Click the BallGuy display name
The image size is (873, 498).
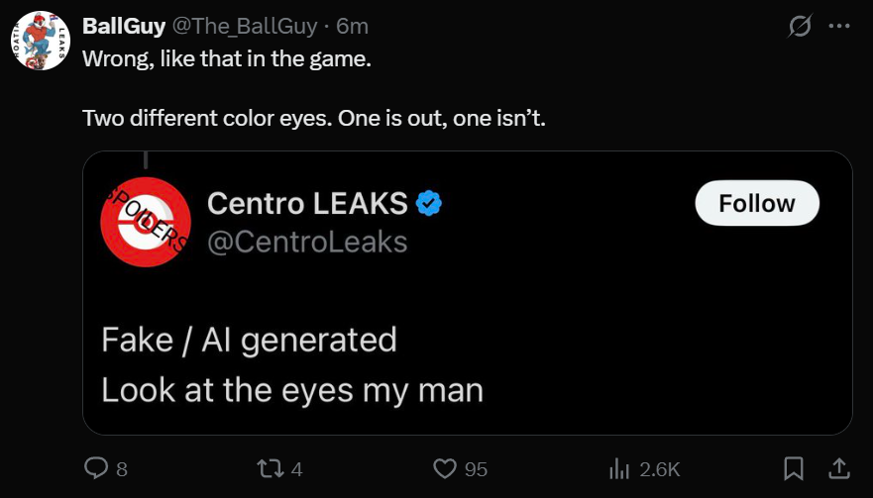point(124,25)
